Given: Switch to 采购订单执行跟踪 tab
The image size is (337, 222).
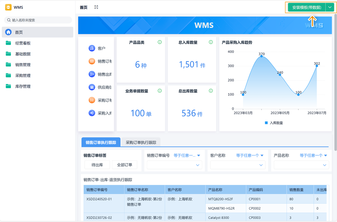Looking at the screenshot, I should pyautogui.click(x=140, y=142).
